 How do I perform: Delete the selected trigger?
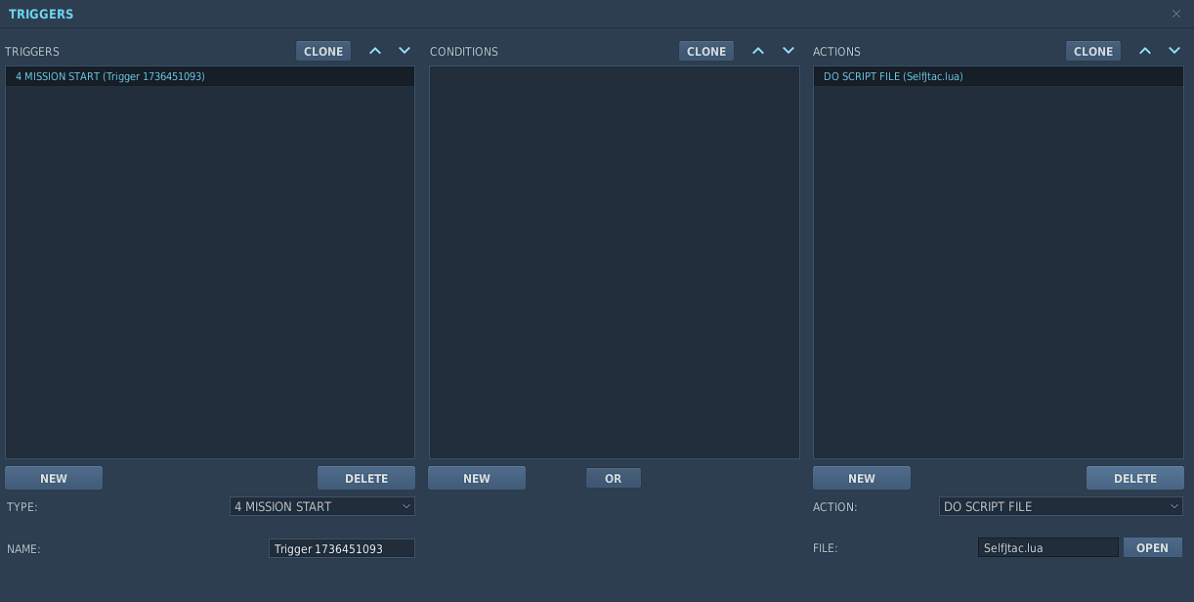(x=366, y=478)
